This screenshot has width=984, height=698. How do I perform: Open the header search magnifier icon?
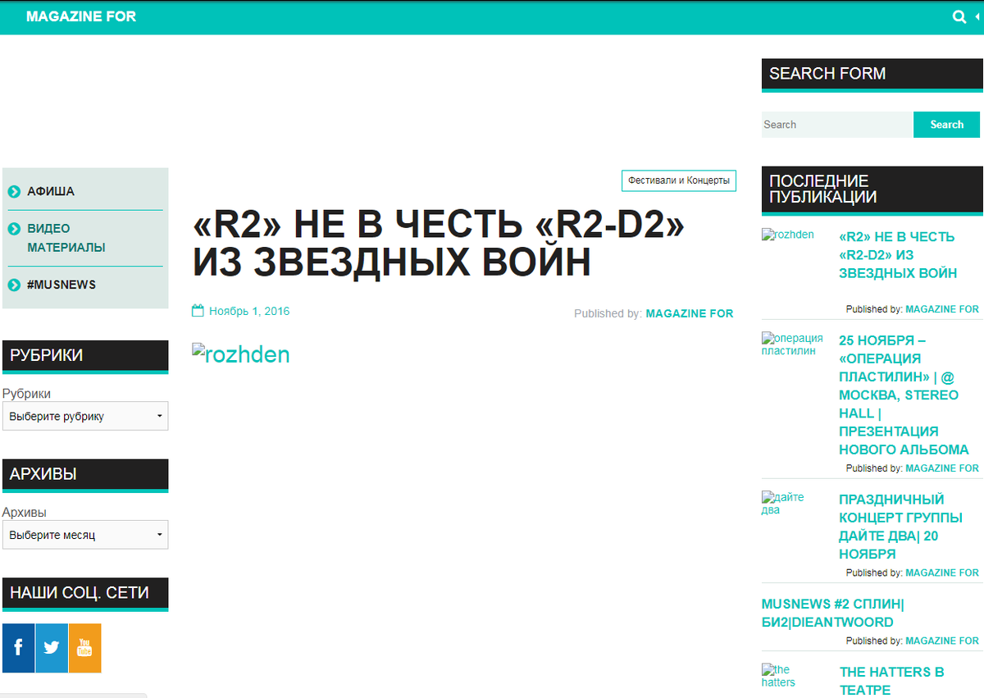click(x=959, y=16)
